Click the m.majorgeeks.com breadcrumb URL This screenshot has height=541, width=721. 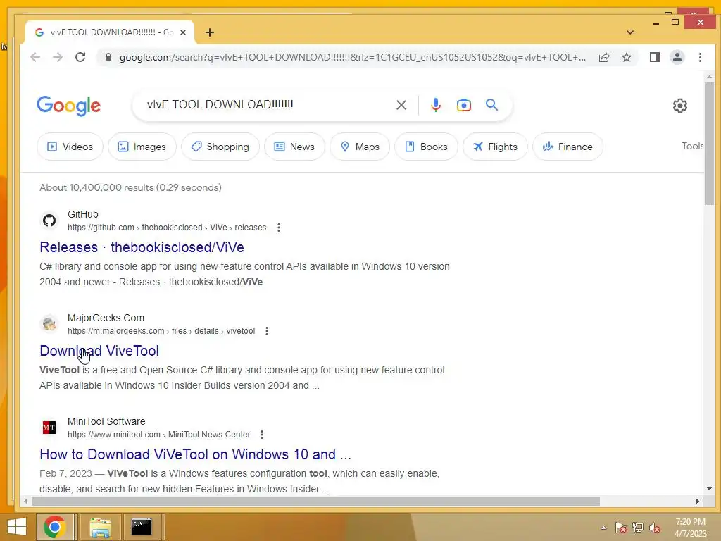click(161, 331)
